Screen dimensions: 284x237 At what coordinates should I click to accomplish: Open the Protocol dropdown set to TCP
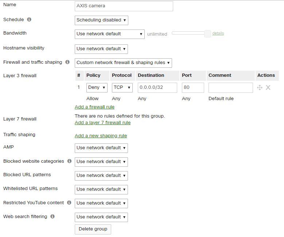pyautogui.click(x=122, y=87)
